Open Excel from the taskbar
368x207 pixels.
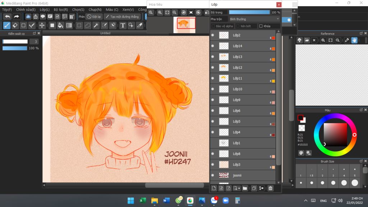tap(142, 201)
